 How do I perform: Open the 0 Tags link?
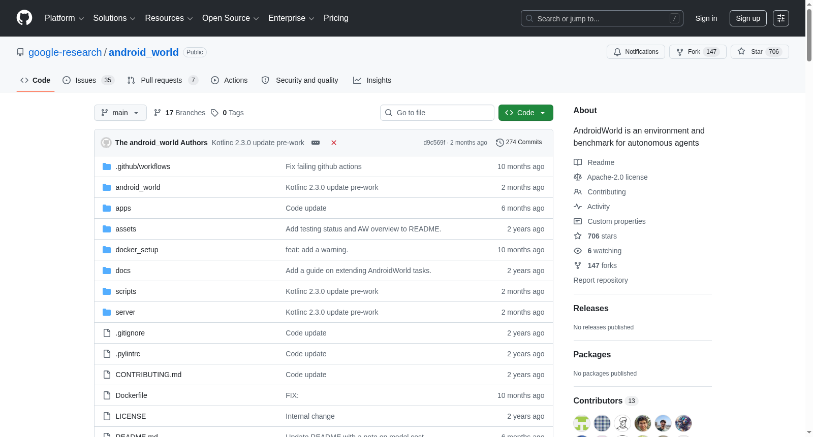coord(227,113)
